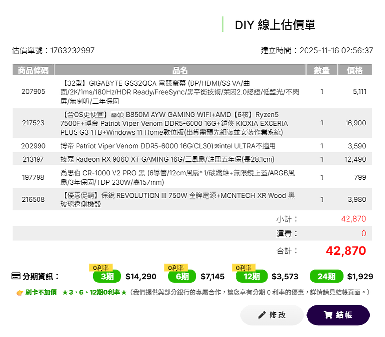The height and width of the screenshot is (337, 385).
Task: Click barcode 213197
Action: [x=34, y=159]
